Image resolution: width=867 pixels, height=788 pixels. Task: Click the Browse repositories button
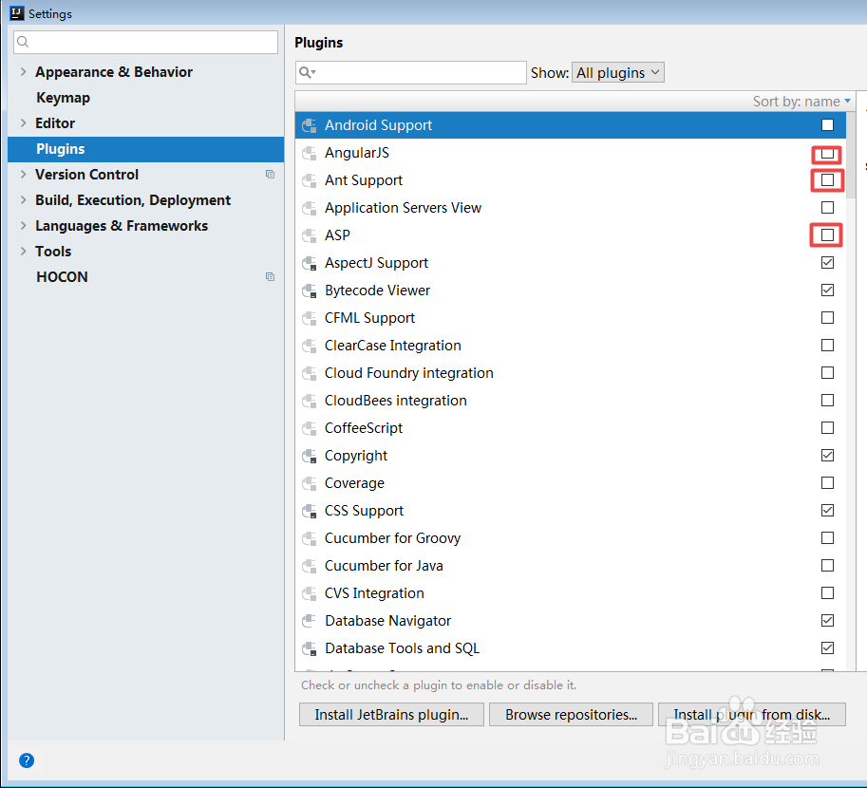click(x=571, y=714)
